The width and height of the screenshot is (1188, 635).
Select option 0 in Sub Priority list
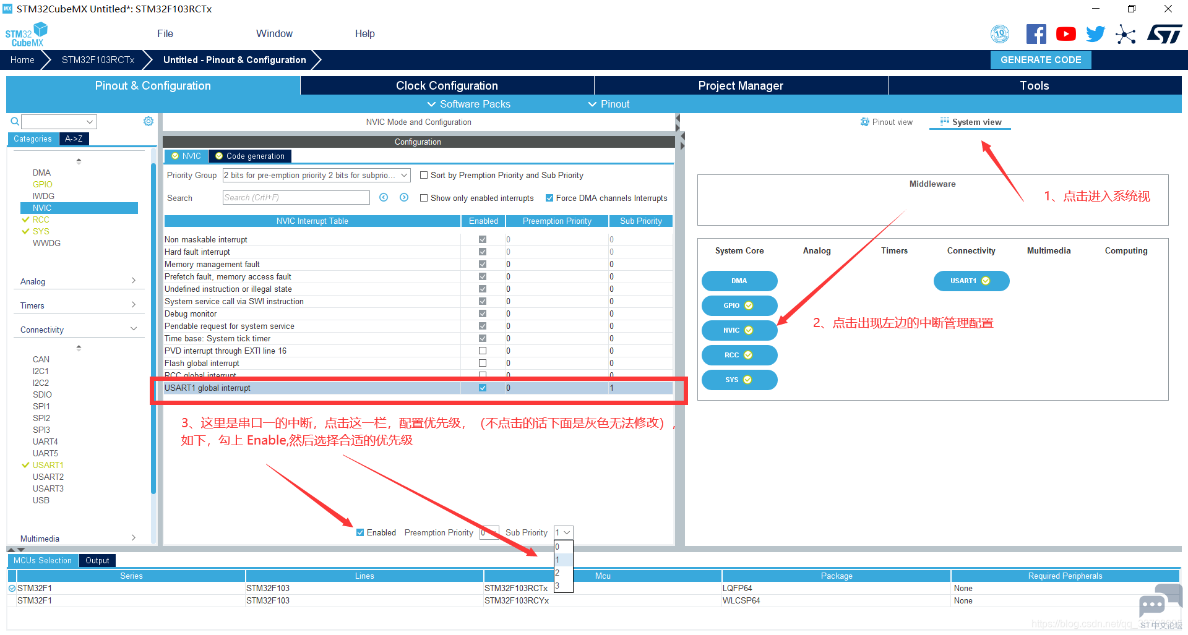[x=564, y=547]
